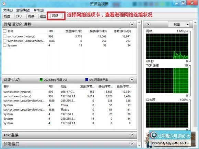Click the TCP 连接 graph

pyautogui.click(x=167, y=81)
